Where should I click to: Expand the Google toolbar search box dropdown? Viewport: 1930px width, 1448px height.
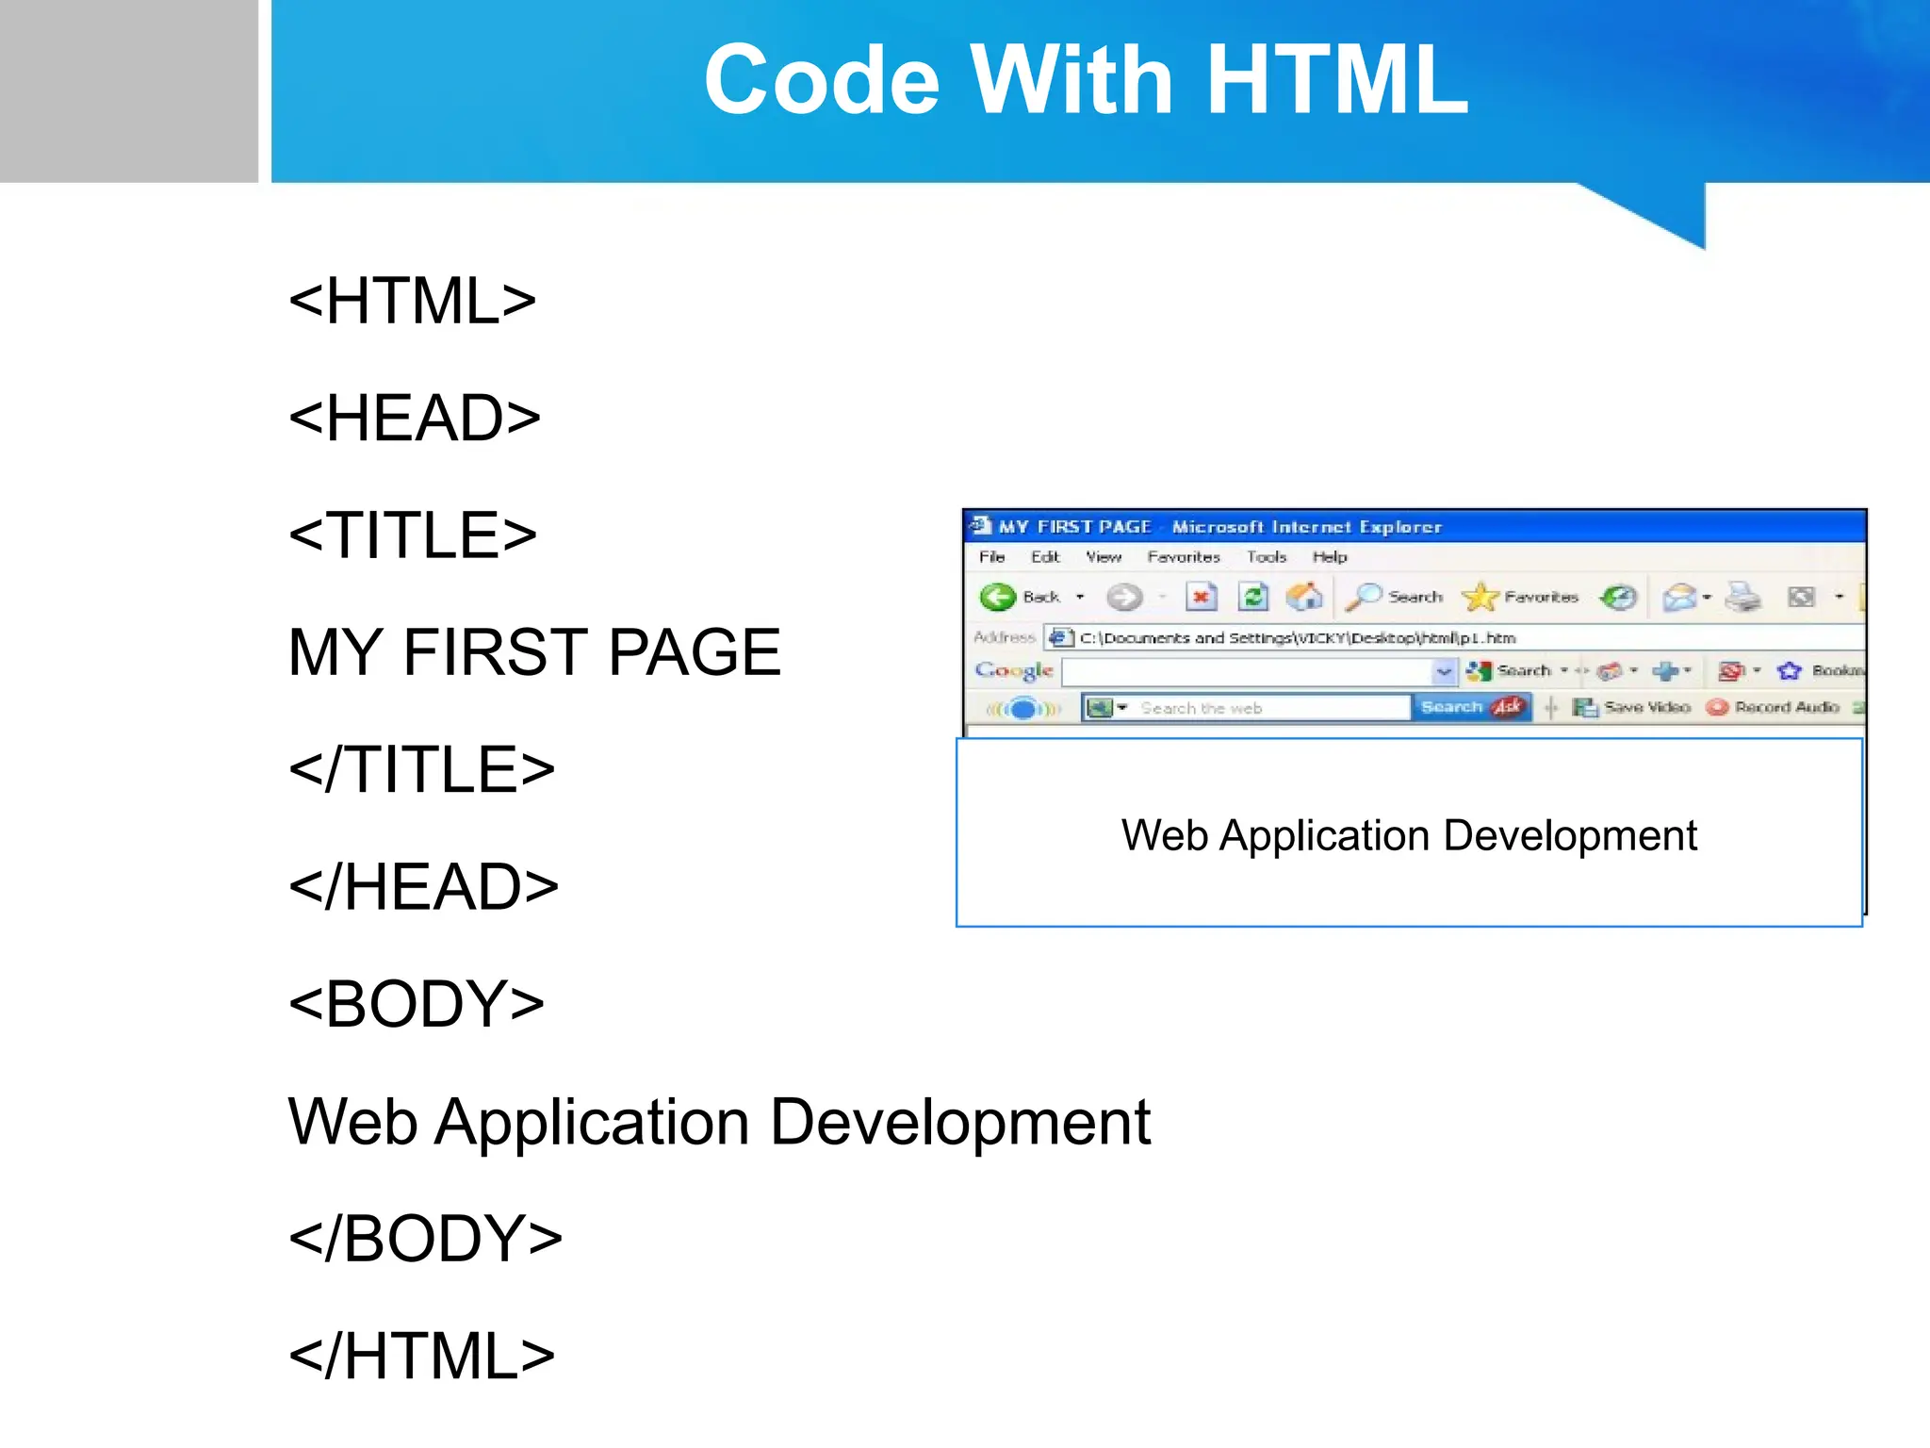1444,671
